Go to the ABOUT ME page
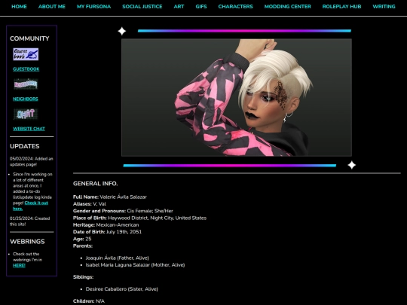 52,7
